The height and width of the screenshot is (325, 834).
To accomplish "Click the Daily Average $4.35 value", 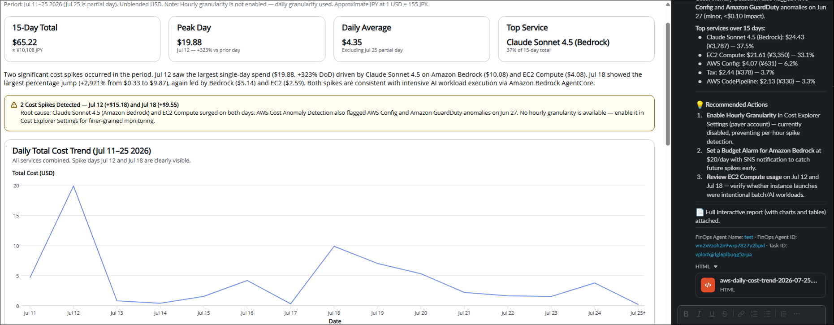I will click(352, 42).
